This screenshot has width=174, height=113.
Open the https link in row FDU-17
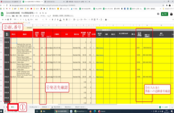tap(100, 48)
